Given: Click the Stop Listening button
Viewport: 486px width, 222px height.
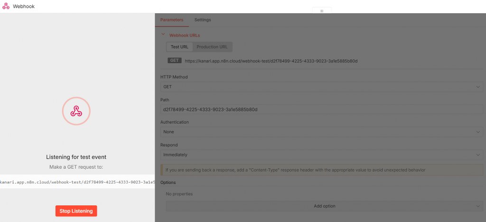Looking at the screenshot, I should pyautogui.click(x=76, y=211).
